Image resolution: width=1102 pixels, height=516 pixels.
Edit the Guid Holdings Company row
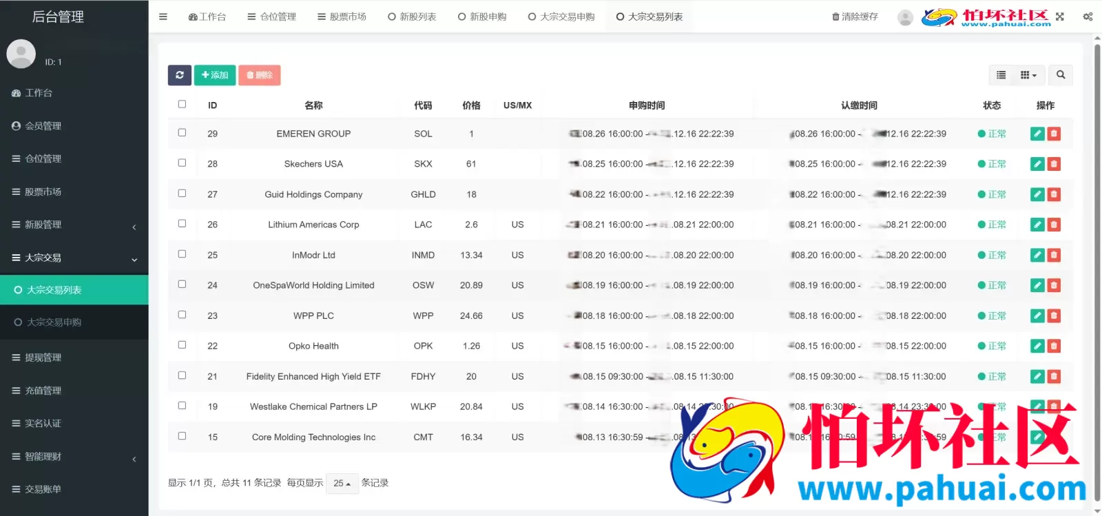coord(1038,194)
